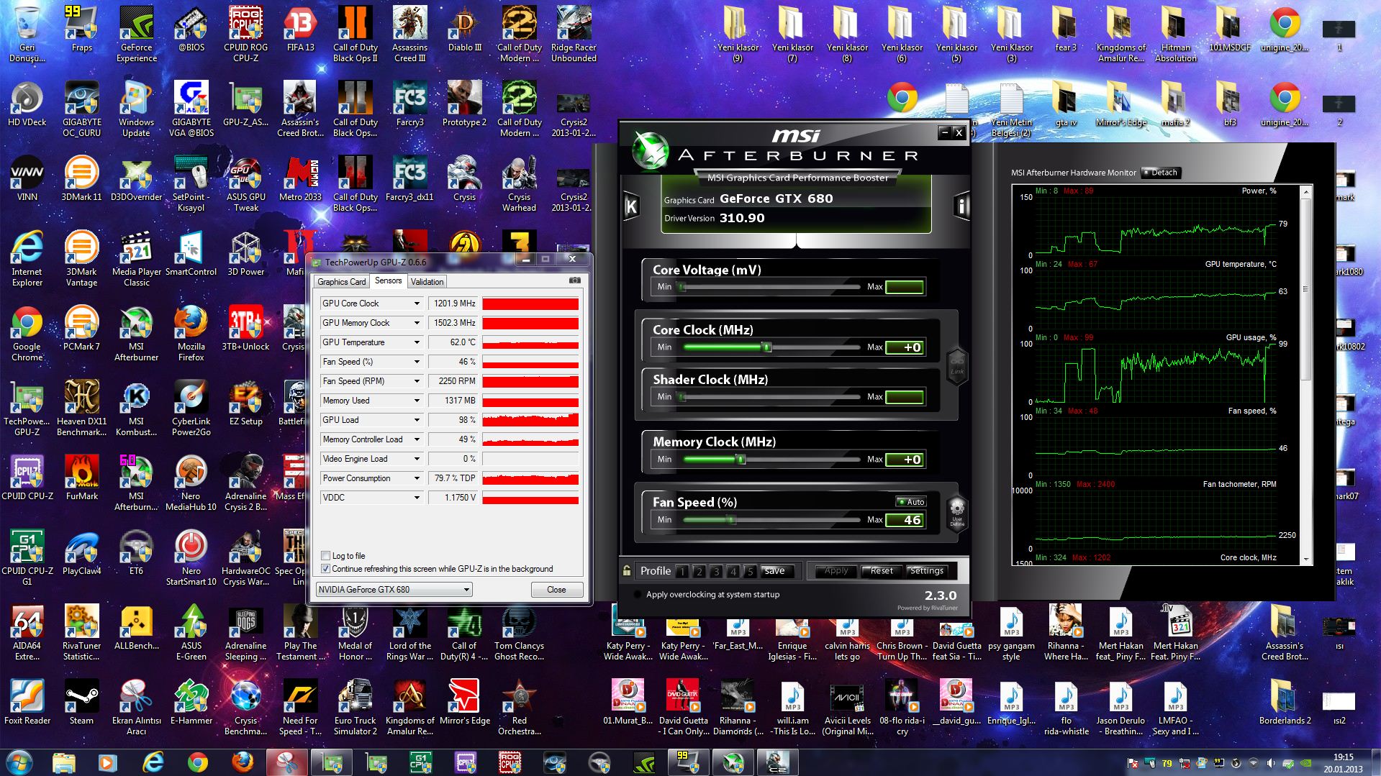This screenshot has width=1381, height=776.
Task: Open NVIDIA GeForce GTX 680 device selector
Action: tap(394, 589)
